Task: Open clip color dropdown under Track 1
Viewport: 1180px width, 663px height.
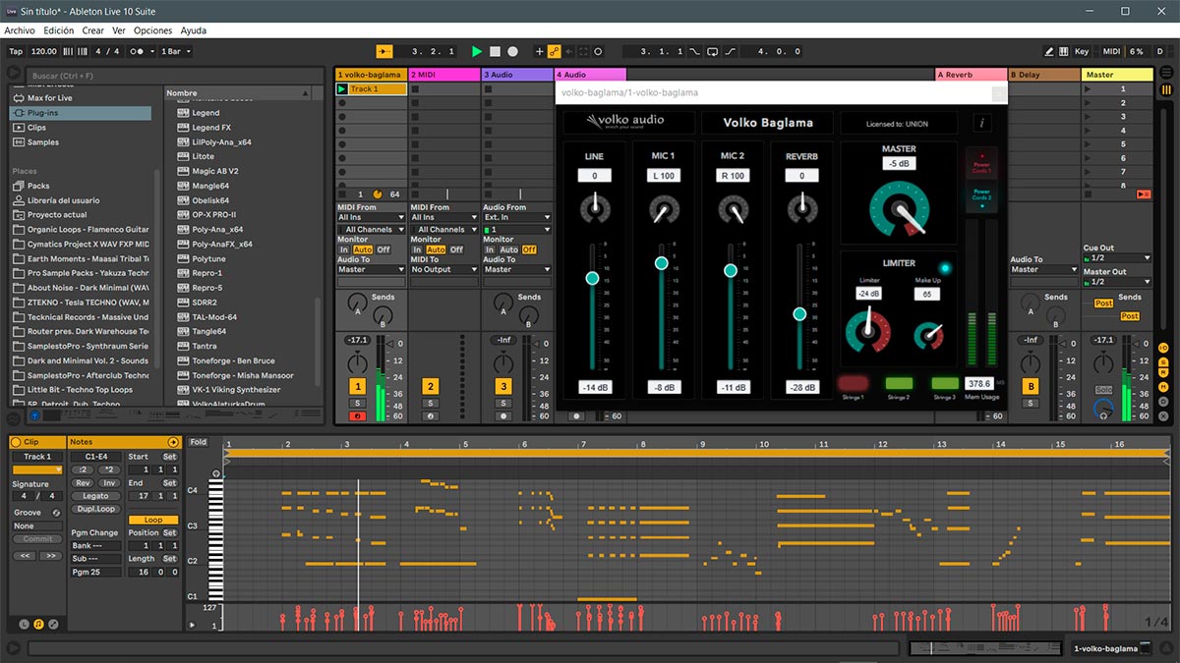Action: click(38, 470)
